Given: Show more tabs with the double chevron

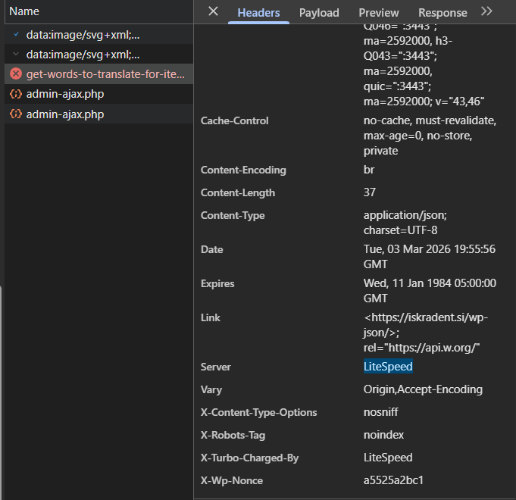Looking at the screenshot, I should [486, 11].
